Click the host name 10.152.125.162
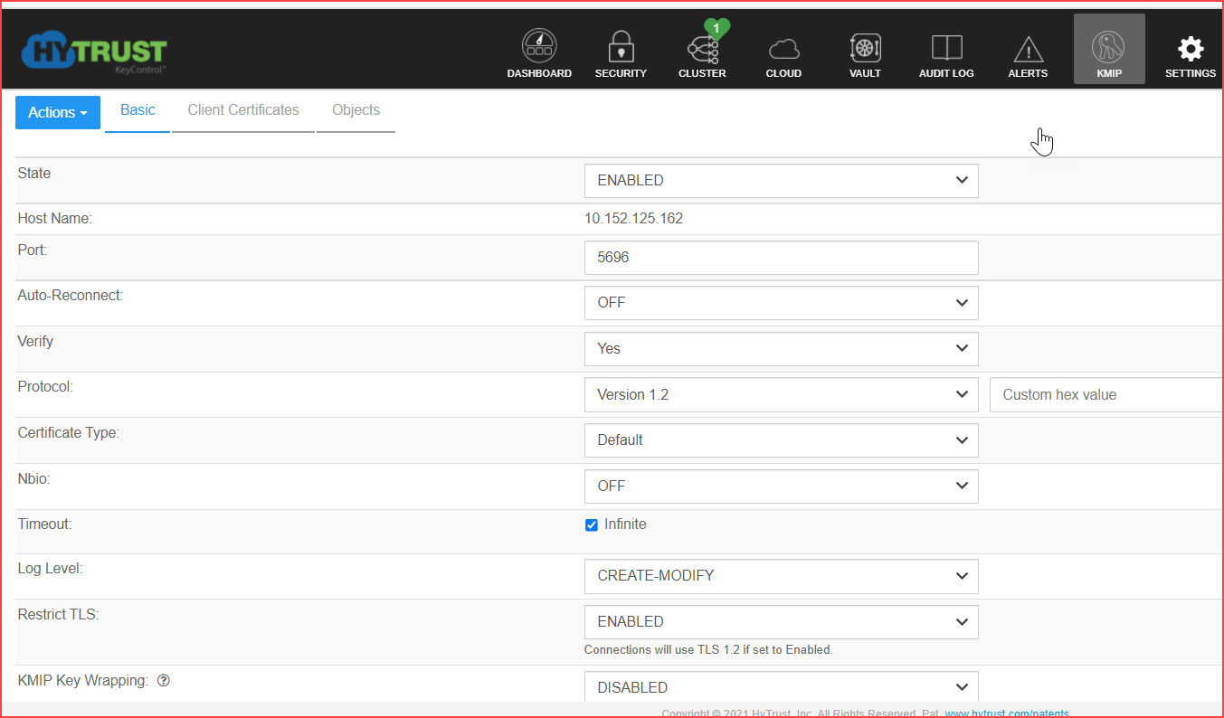 coord(633,218)
